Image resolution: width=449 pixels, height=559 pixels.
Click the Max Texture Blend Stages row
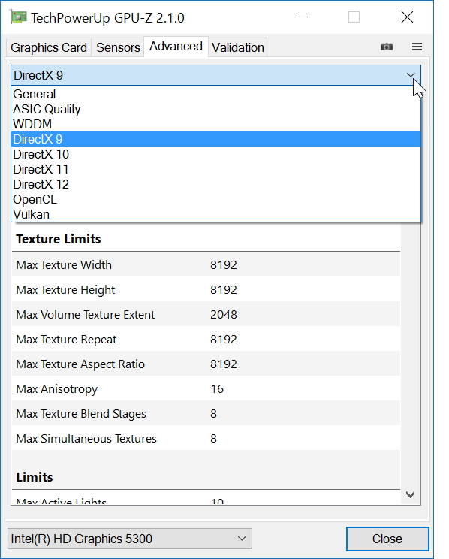206,413
